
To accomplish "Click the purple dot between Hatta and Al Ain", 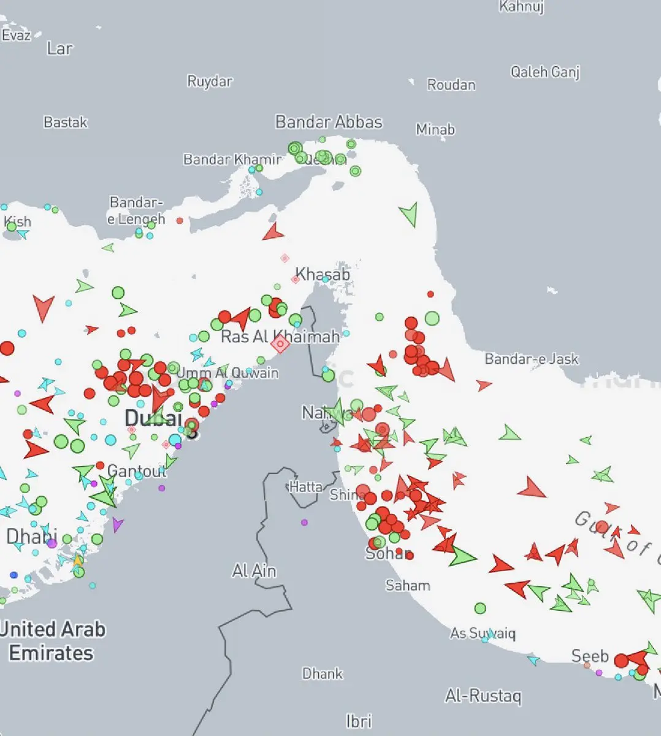I will point(304,523).
